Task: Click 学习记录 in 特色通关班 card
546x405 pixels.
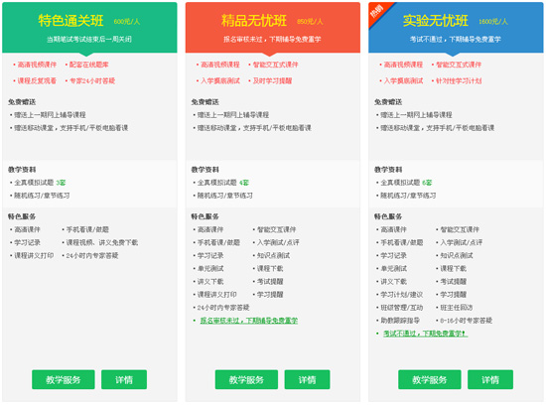Action: [27, 242]
